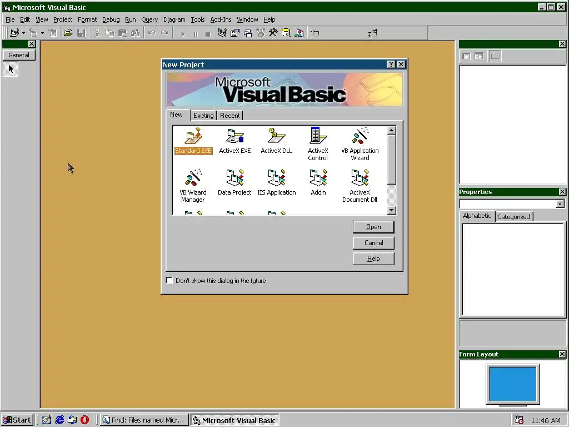
Task: Launch Internet Explorer from quick launch
Action: click(x=59, y=420)
